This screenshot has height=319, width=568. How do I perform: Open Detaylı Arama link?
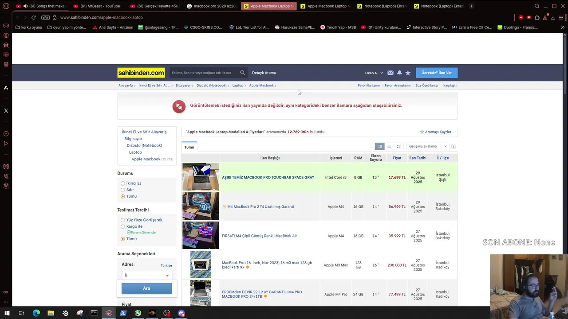coord(264,73)
